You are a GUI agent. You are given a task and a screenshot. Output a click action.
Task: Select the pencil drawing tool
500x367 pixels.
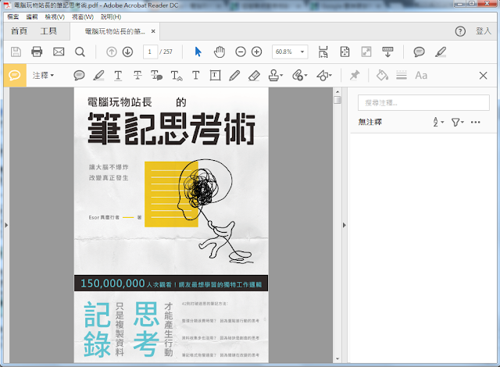(234, 76)
